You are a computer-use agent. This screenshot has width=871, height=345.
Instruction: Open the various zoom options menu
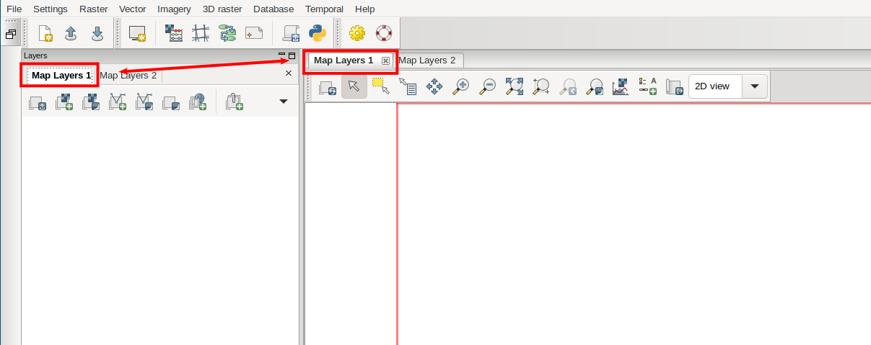[595, 86]
